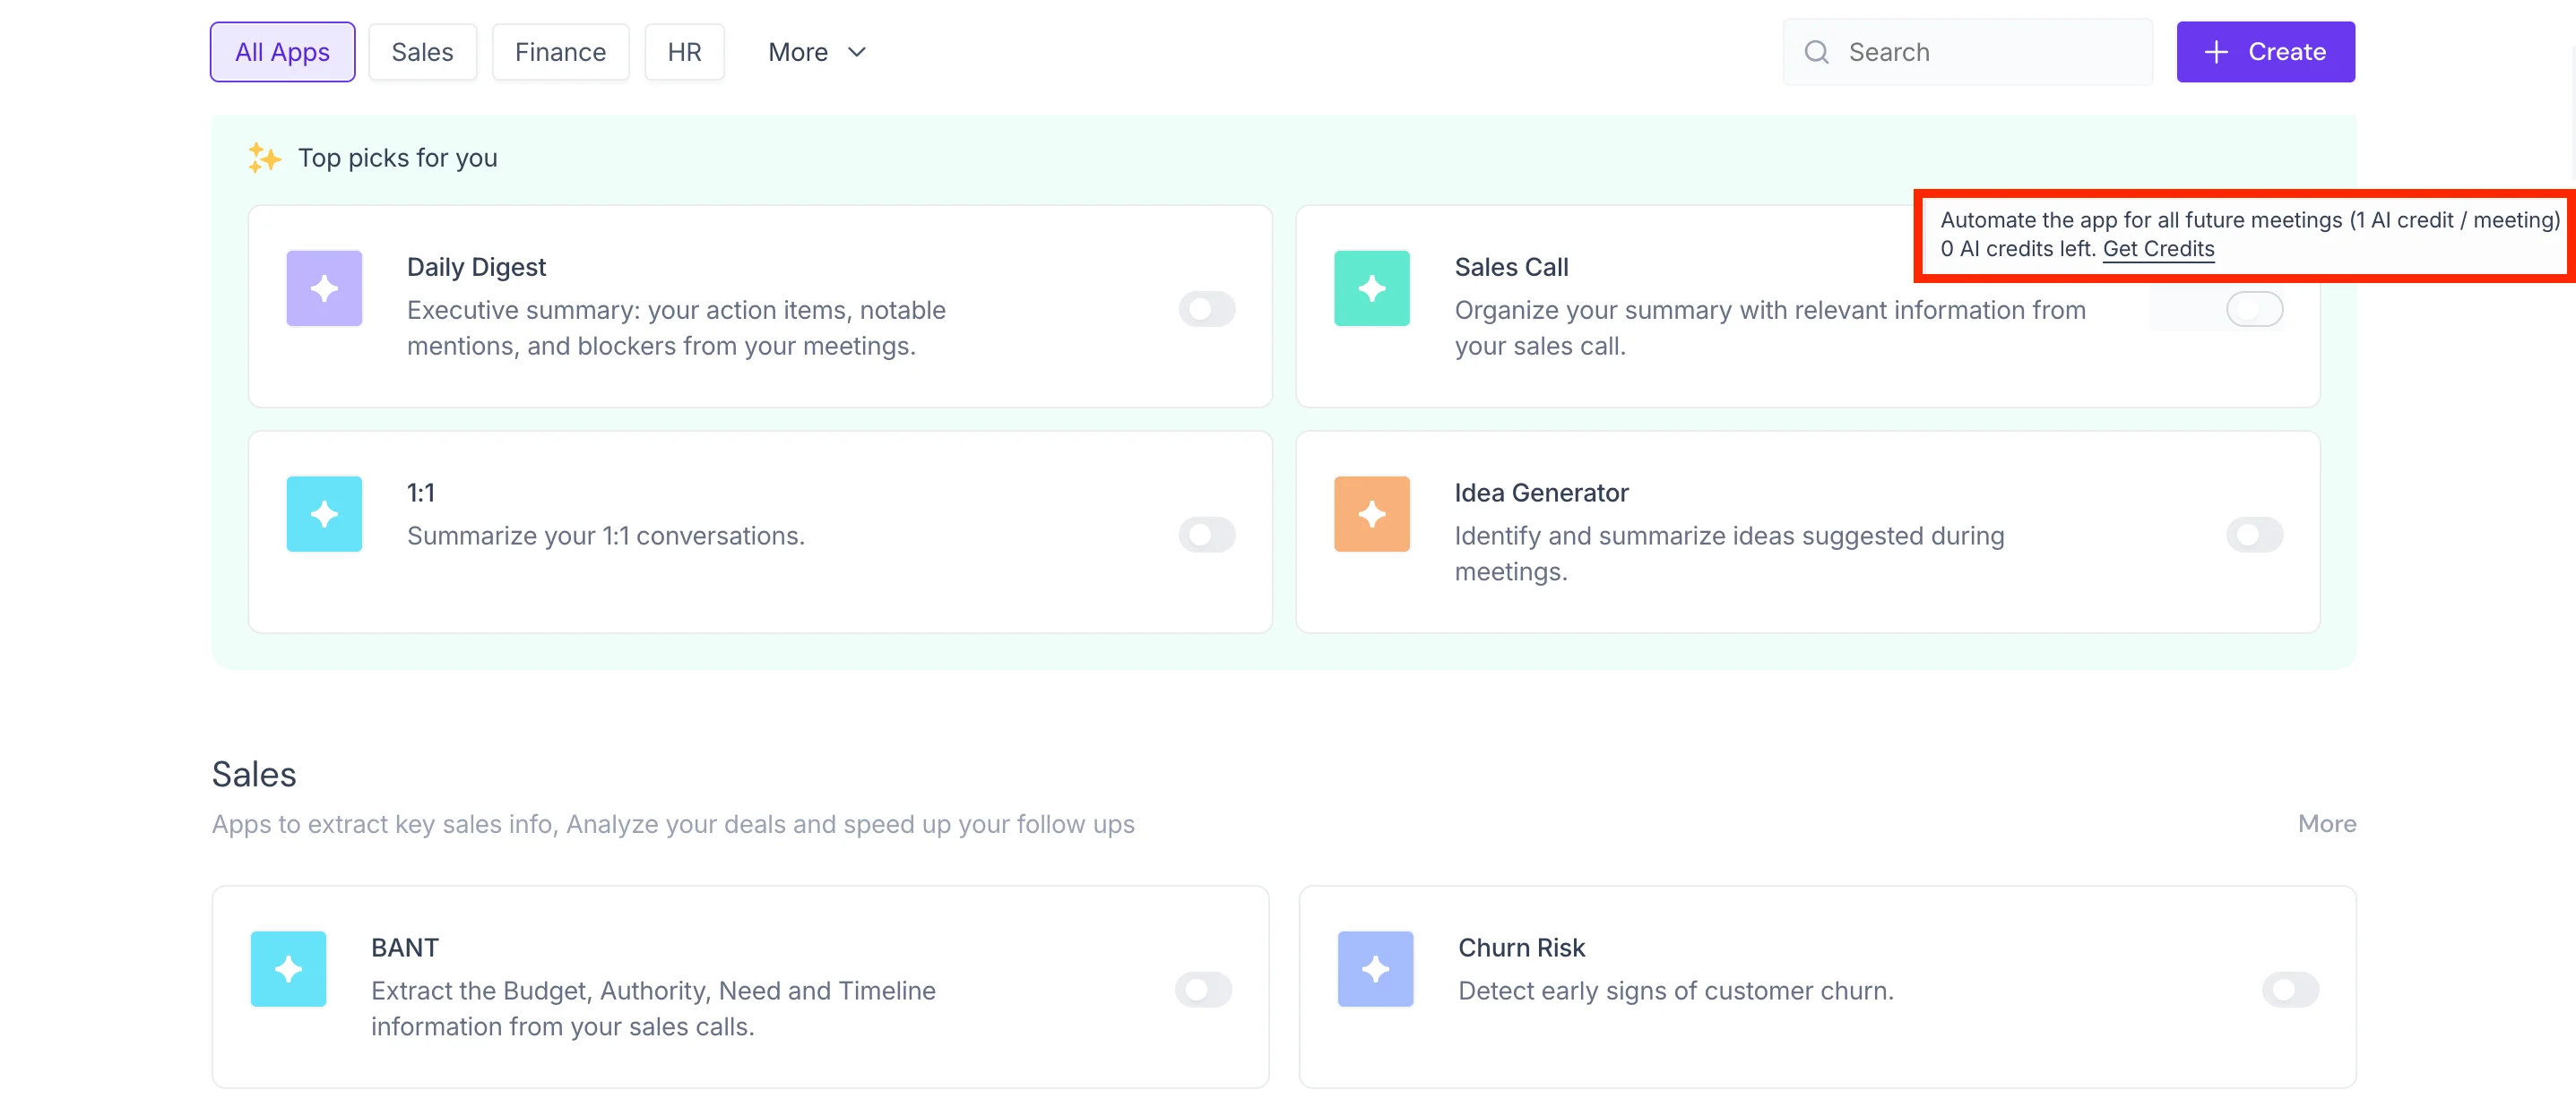Toggle the Churn Risk automation switch
Viewport: 2576px width, 1107px height.
[2291, 990]
